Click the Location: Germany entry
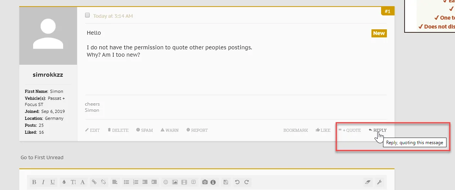Viewport: 455px width, 190px height. [44, 118]
